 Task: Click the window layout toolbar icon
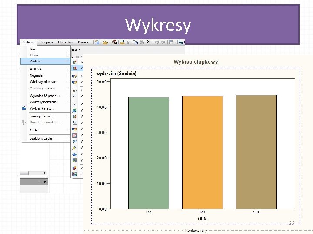(171, 42)
